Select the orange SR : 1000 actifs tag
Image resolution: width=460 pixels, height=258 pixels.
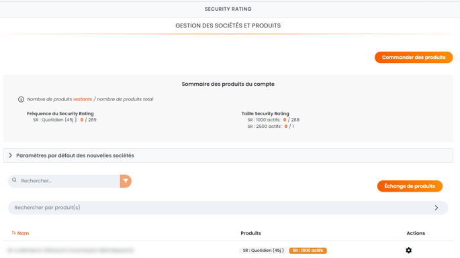(308, 251)
